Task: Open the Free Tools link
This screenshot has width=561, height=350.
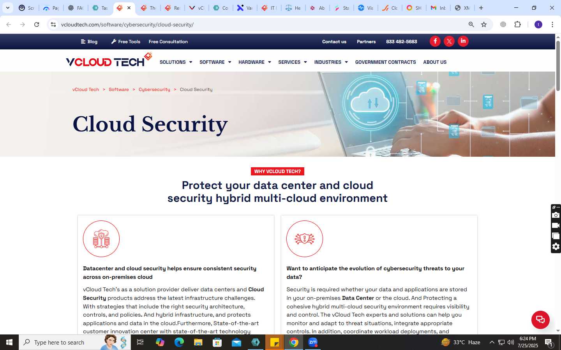Action: pyautogui.click(x=125, y=42)
